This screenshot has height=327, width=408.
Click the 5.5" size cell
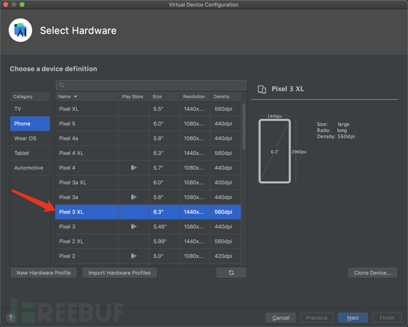point(164,109)
